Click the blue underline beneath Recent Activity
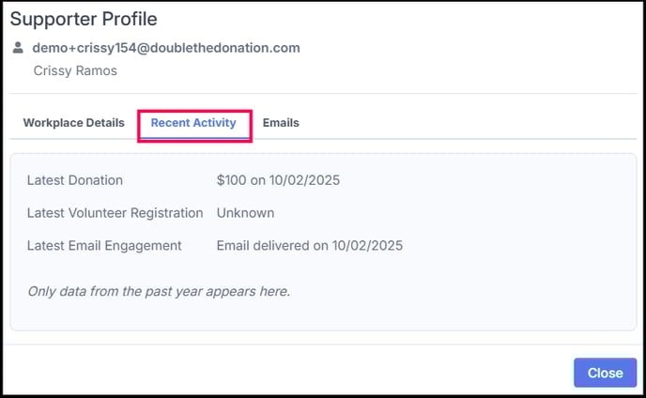646x398 pixels. coord(193,138)
